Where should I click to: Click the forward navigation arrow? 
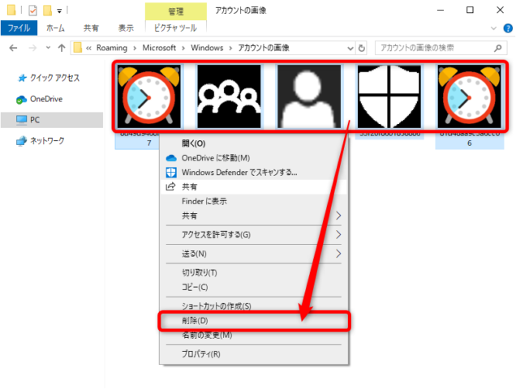coord(32,48)
